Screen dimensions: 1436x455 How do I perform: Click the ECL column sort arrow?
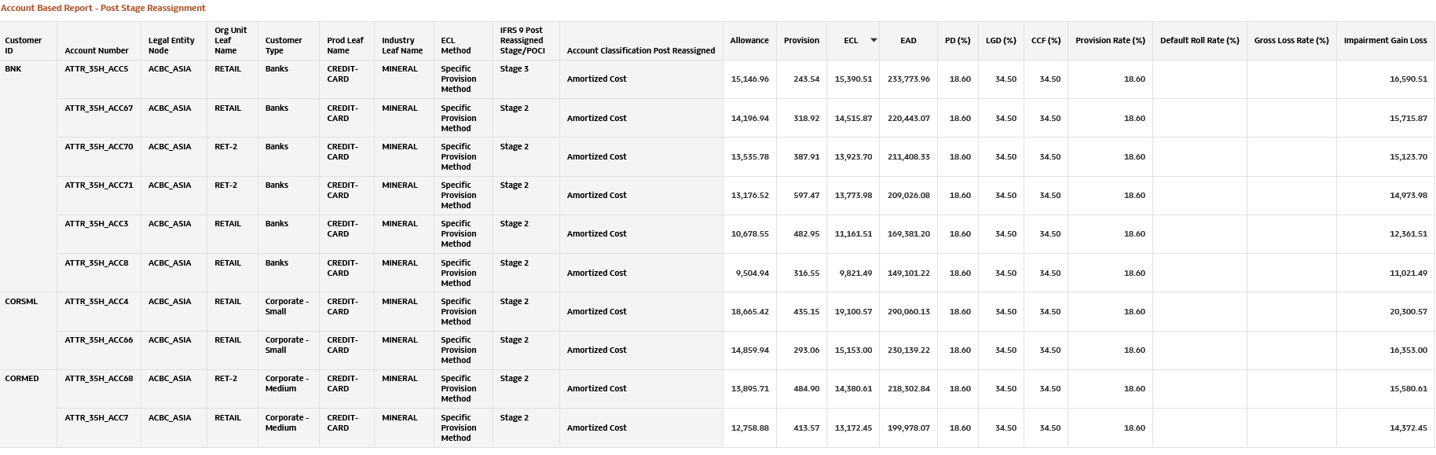click(873, 40)
